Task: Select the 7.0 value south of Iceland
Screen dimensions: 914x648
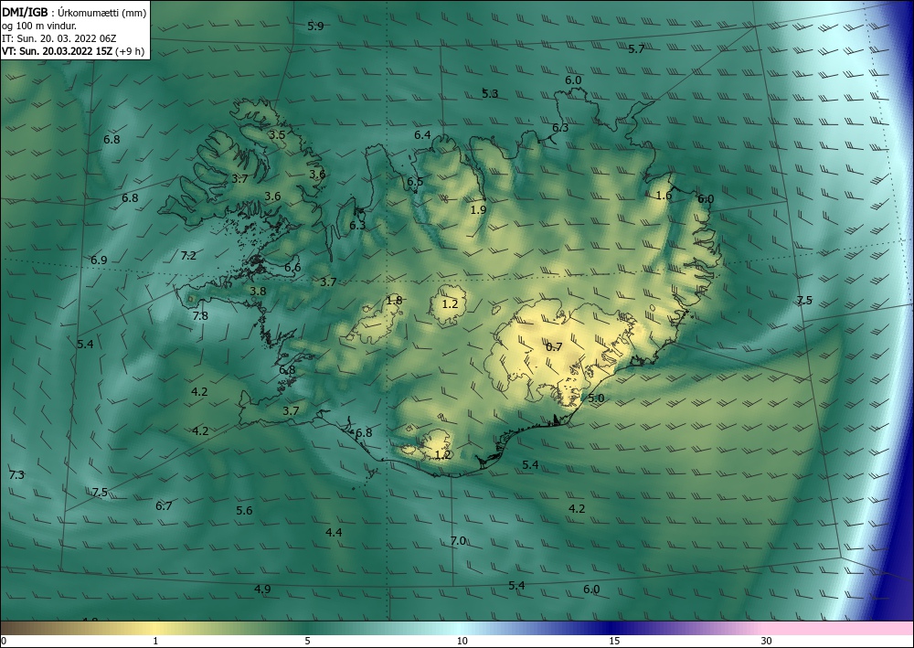Action: [458, 541]
